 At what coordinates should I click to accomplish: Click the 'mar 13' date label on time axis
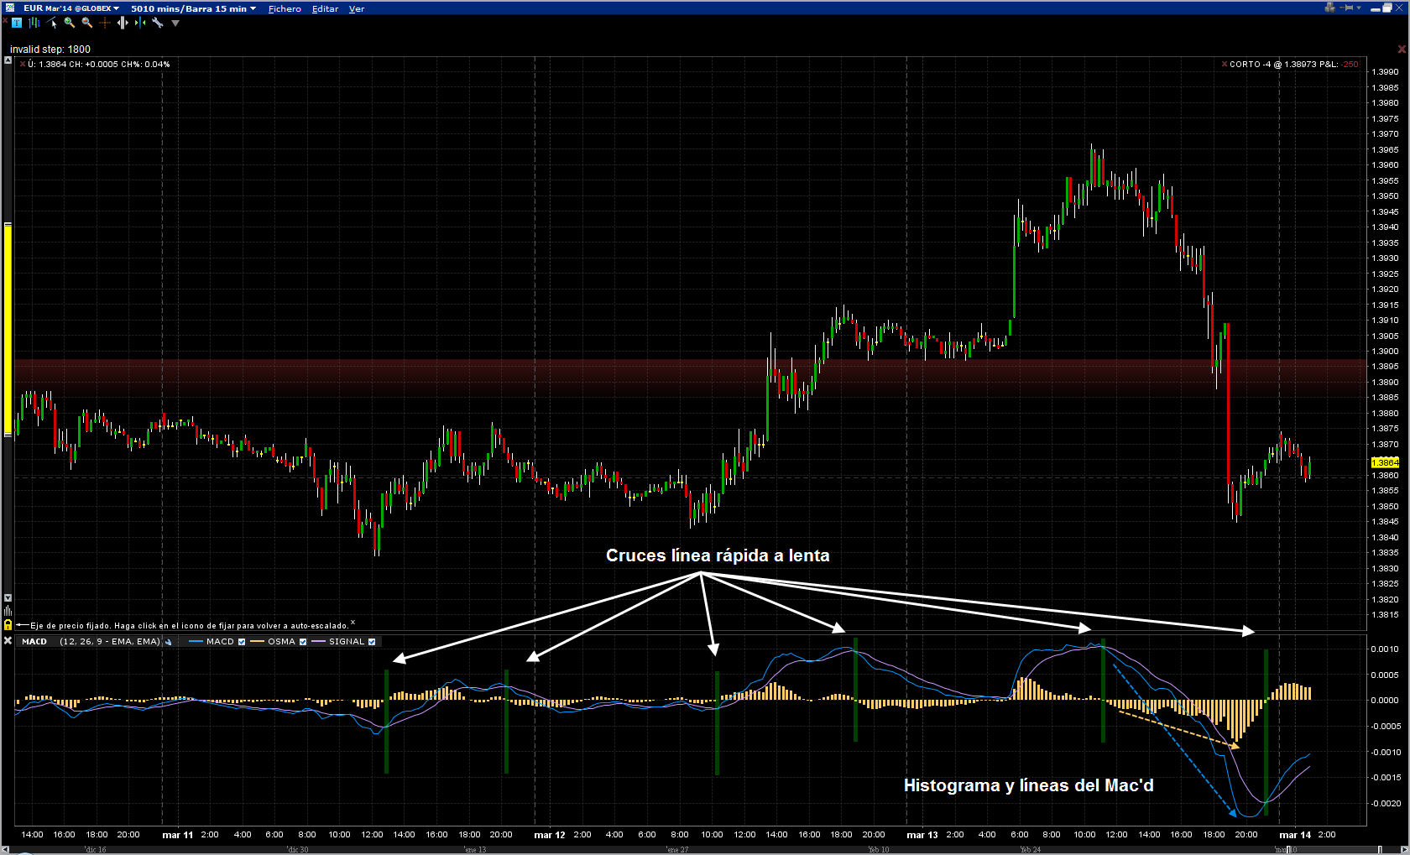pos(922,835)
